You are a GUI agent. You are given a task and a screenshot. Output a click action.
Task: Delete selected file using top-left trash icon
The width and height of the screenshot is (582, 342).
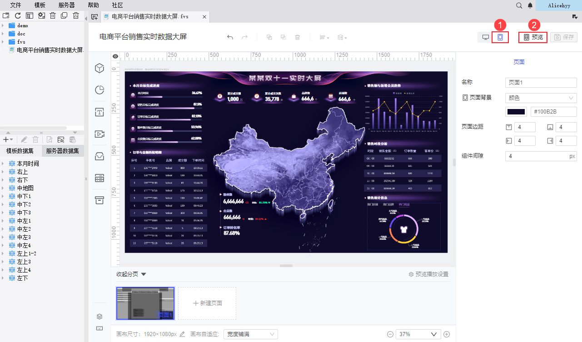[x=53, y=15]
